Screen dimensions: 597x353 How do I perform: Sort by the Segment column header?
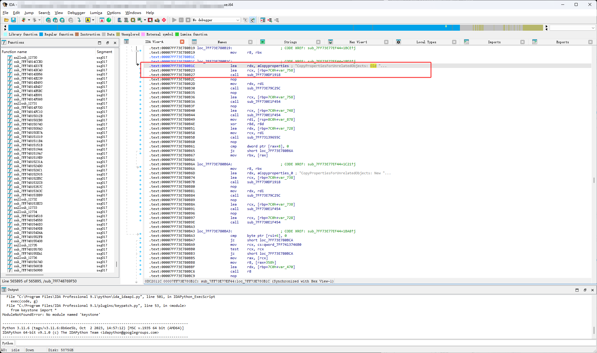pos(104,52)
